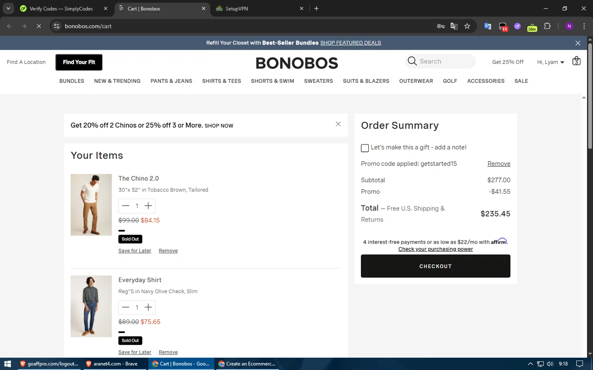Open SHORTS & SWIM menu

click(272, 81)
